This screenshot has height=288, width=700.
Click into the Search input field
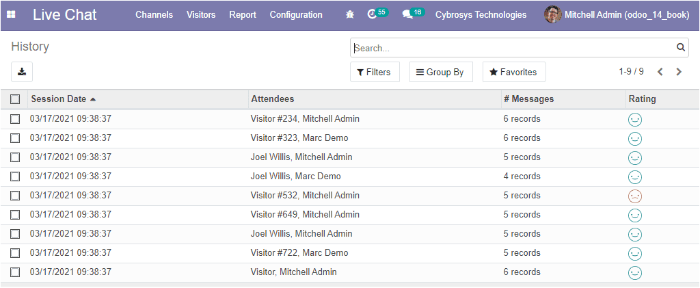tap(513, 48)
